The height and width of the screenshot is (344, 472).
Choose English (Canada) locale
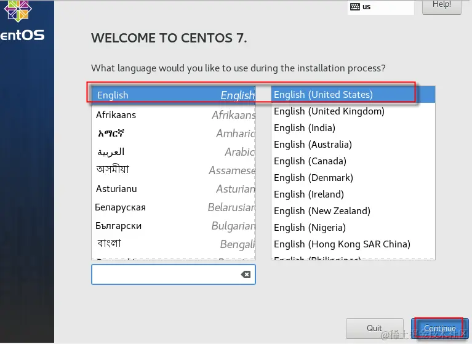[353, 161]
